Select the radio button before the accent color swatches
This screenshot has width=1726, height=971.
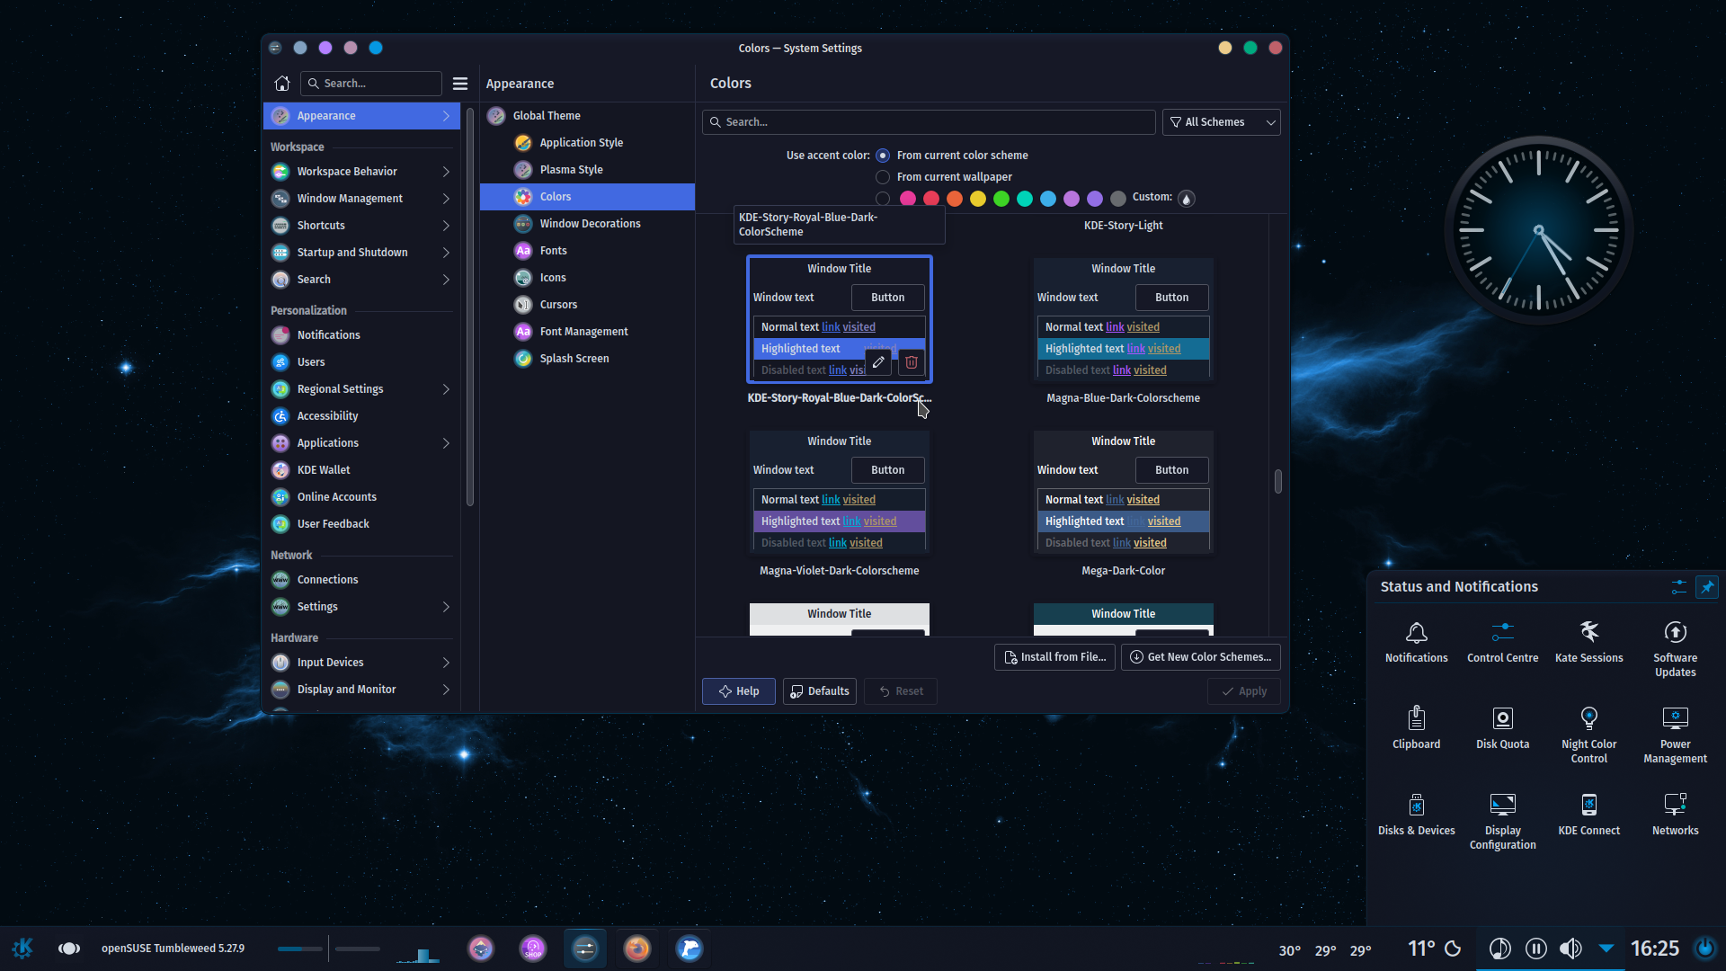tap(883, 199)
